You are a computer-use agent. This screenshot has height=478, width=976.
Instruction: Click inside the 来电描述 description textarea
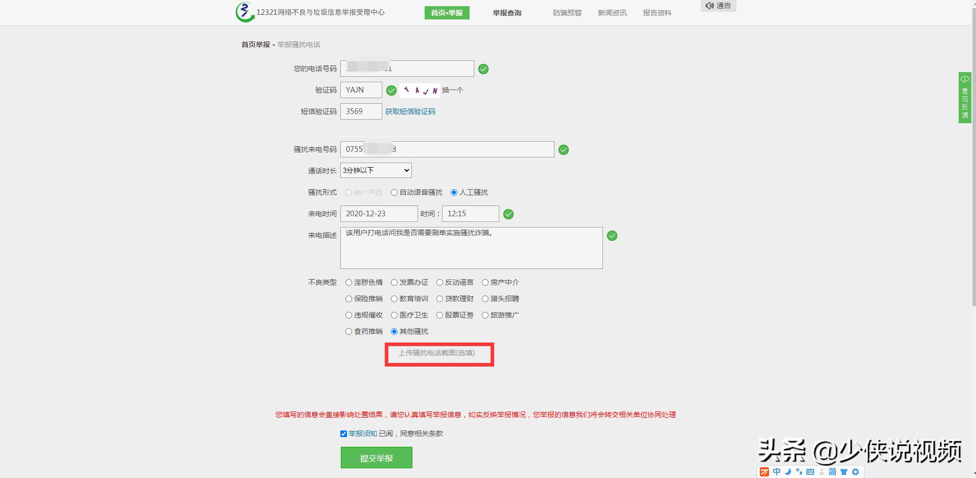point(470,247)
